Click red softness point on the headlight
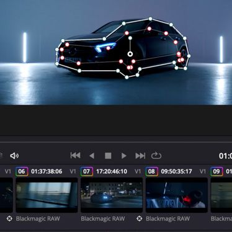Image resolution: width=232 pixels, height=232 pixels. (108, 48)
